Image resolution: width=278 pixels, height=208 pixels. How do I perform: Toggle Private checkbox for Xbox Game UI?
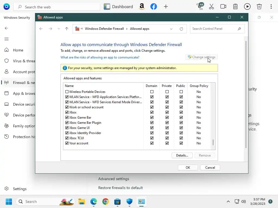[167, 128]
